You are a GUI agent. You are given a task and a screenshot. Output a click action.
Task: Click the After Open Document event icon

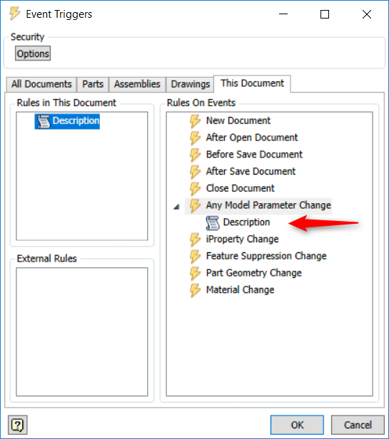coord(195,138)
